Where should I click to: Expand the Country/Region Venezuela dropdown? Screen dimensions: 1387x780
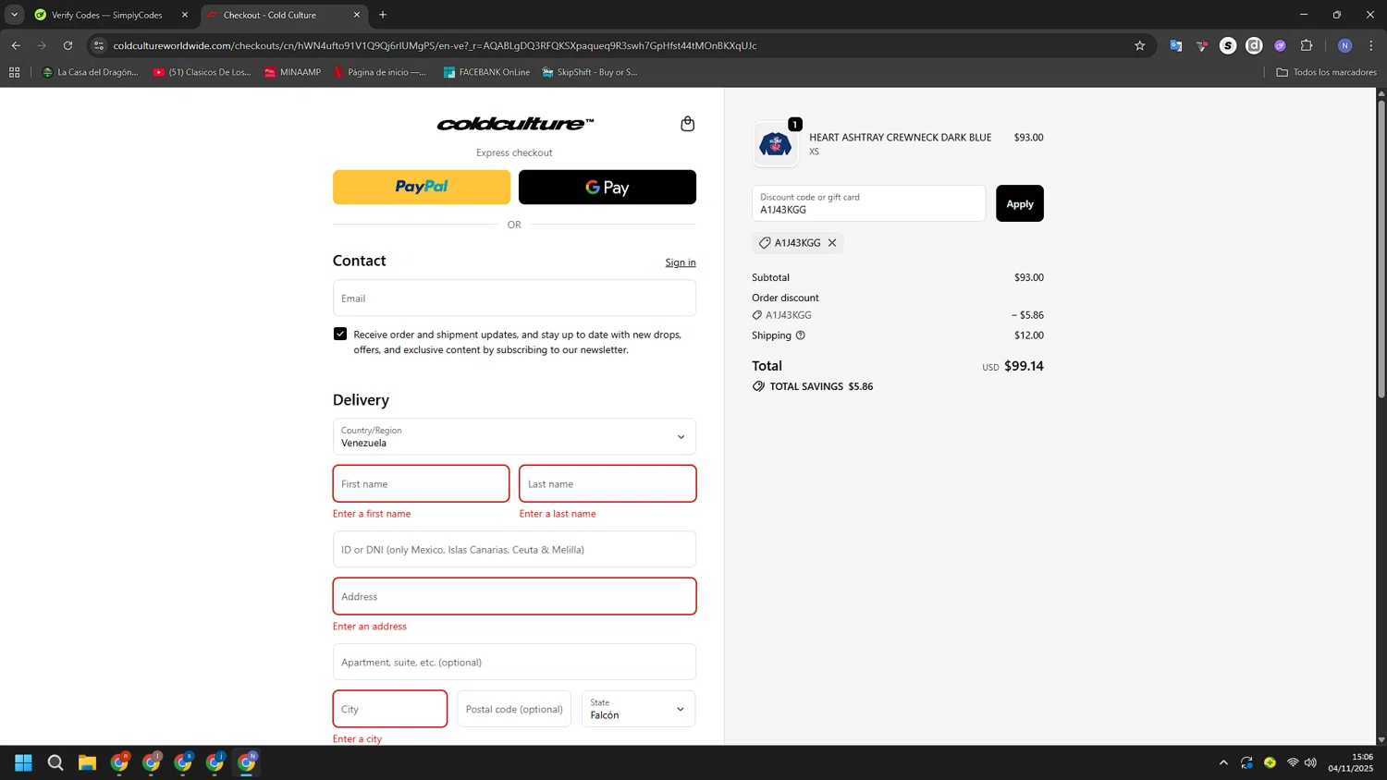[x=514, y=436]
